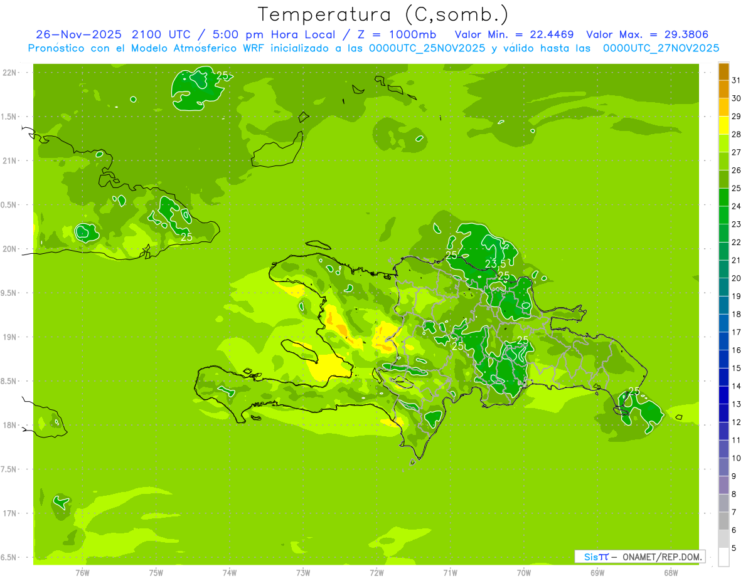The image size is (753, 581).
Task: Click the date text '26-Nov-2025'
Action: pos(79,34)
